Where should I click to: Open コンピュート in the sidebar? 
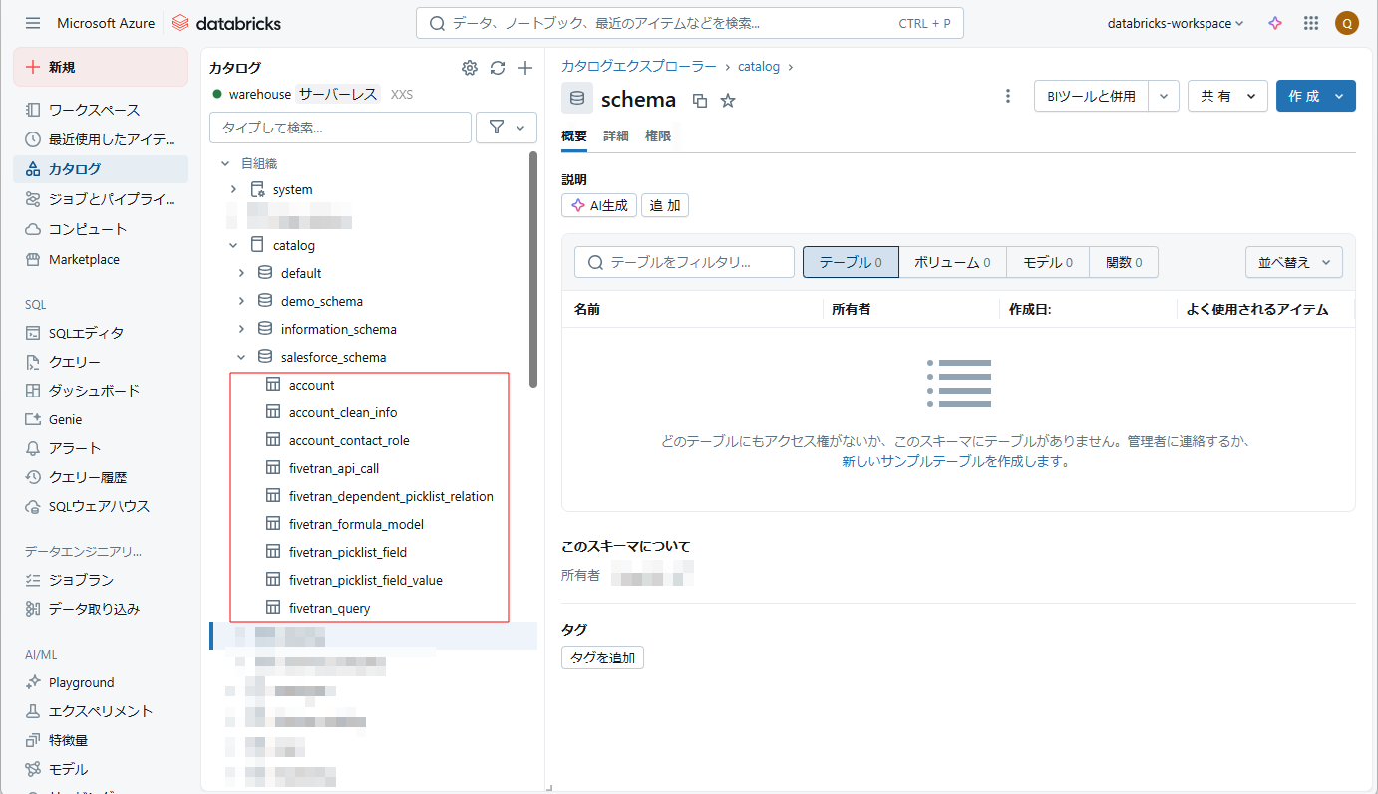click(x=101, y=229)
